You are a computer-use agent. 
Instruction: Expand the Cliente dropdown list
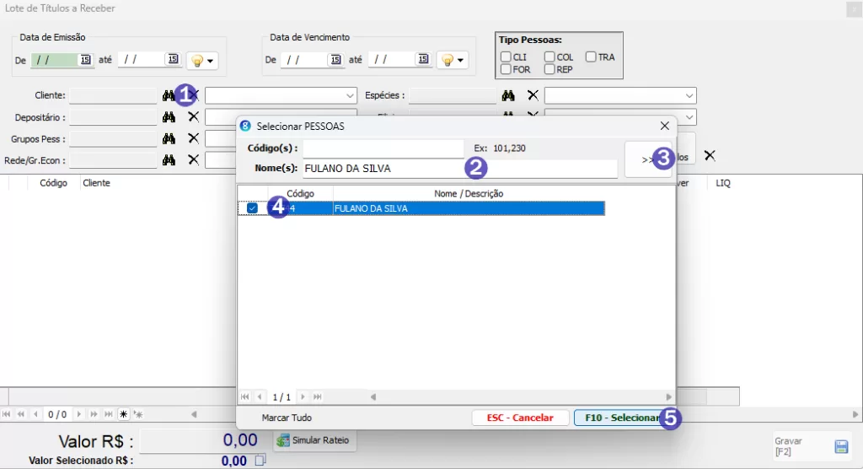[x=351, y=95]
